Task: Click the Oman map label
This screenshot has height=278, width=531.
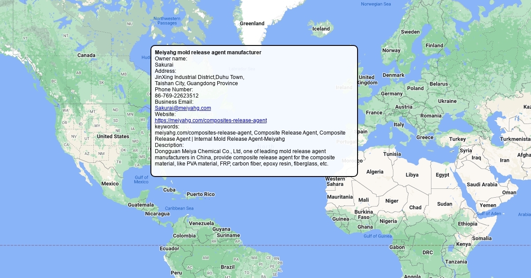Action: pos(509,192)
